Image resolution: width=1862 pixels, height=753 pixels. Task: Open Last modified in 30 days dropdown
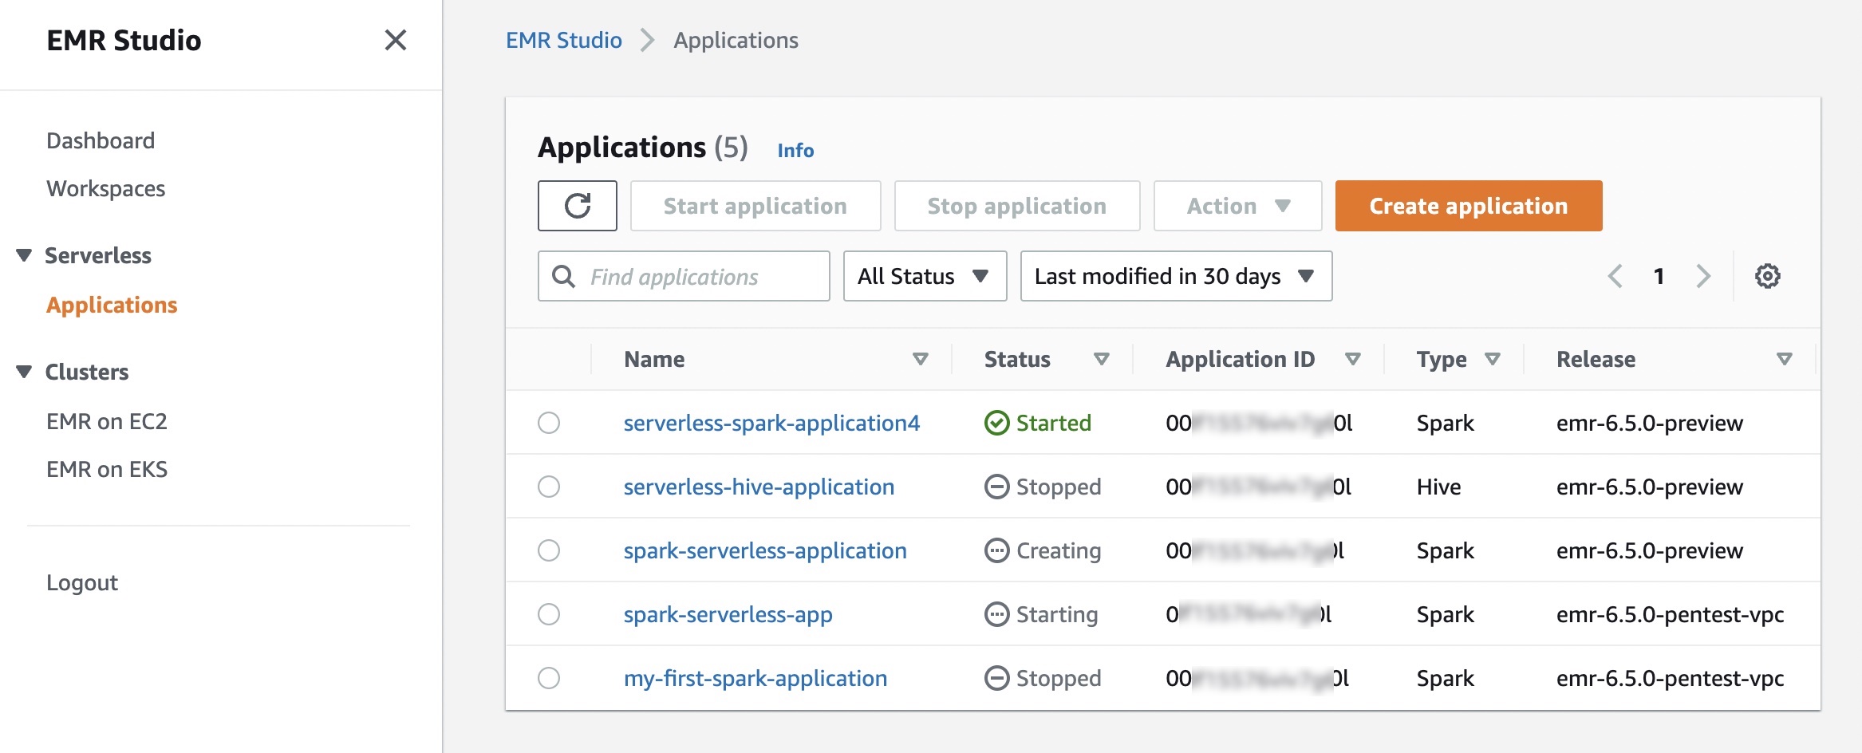(1176, 276)
